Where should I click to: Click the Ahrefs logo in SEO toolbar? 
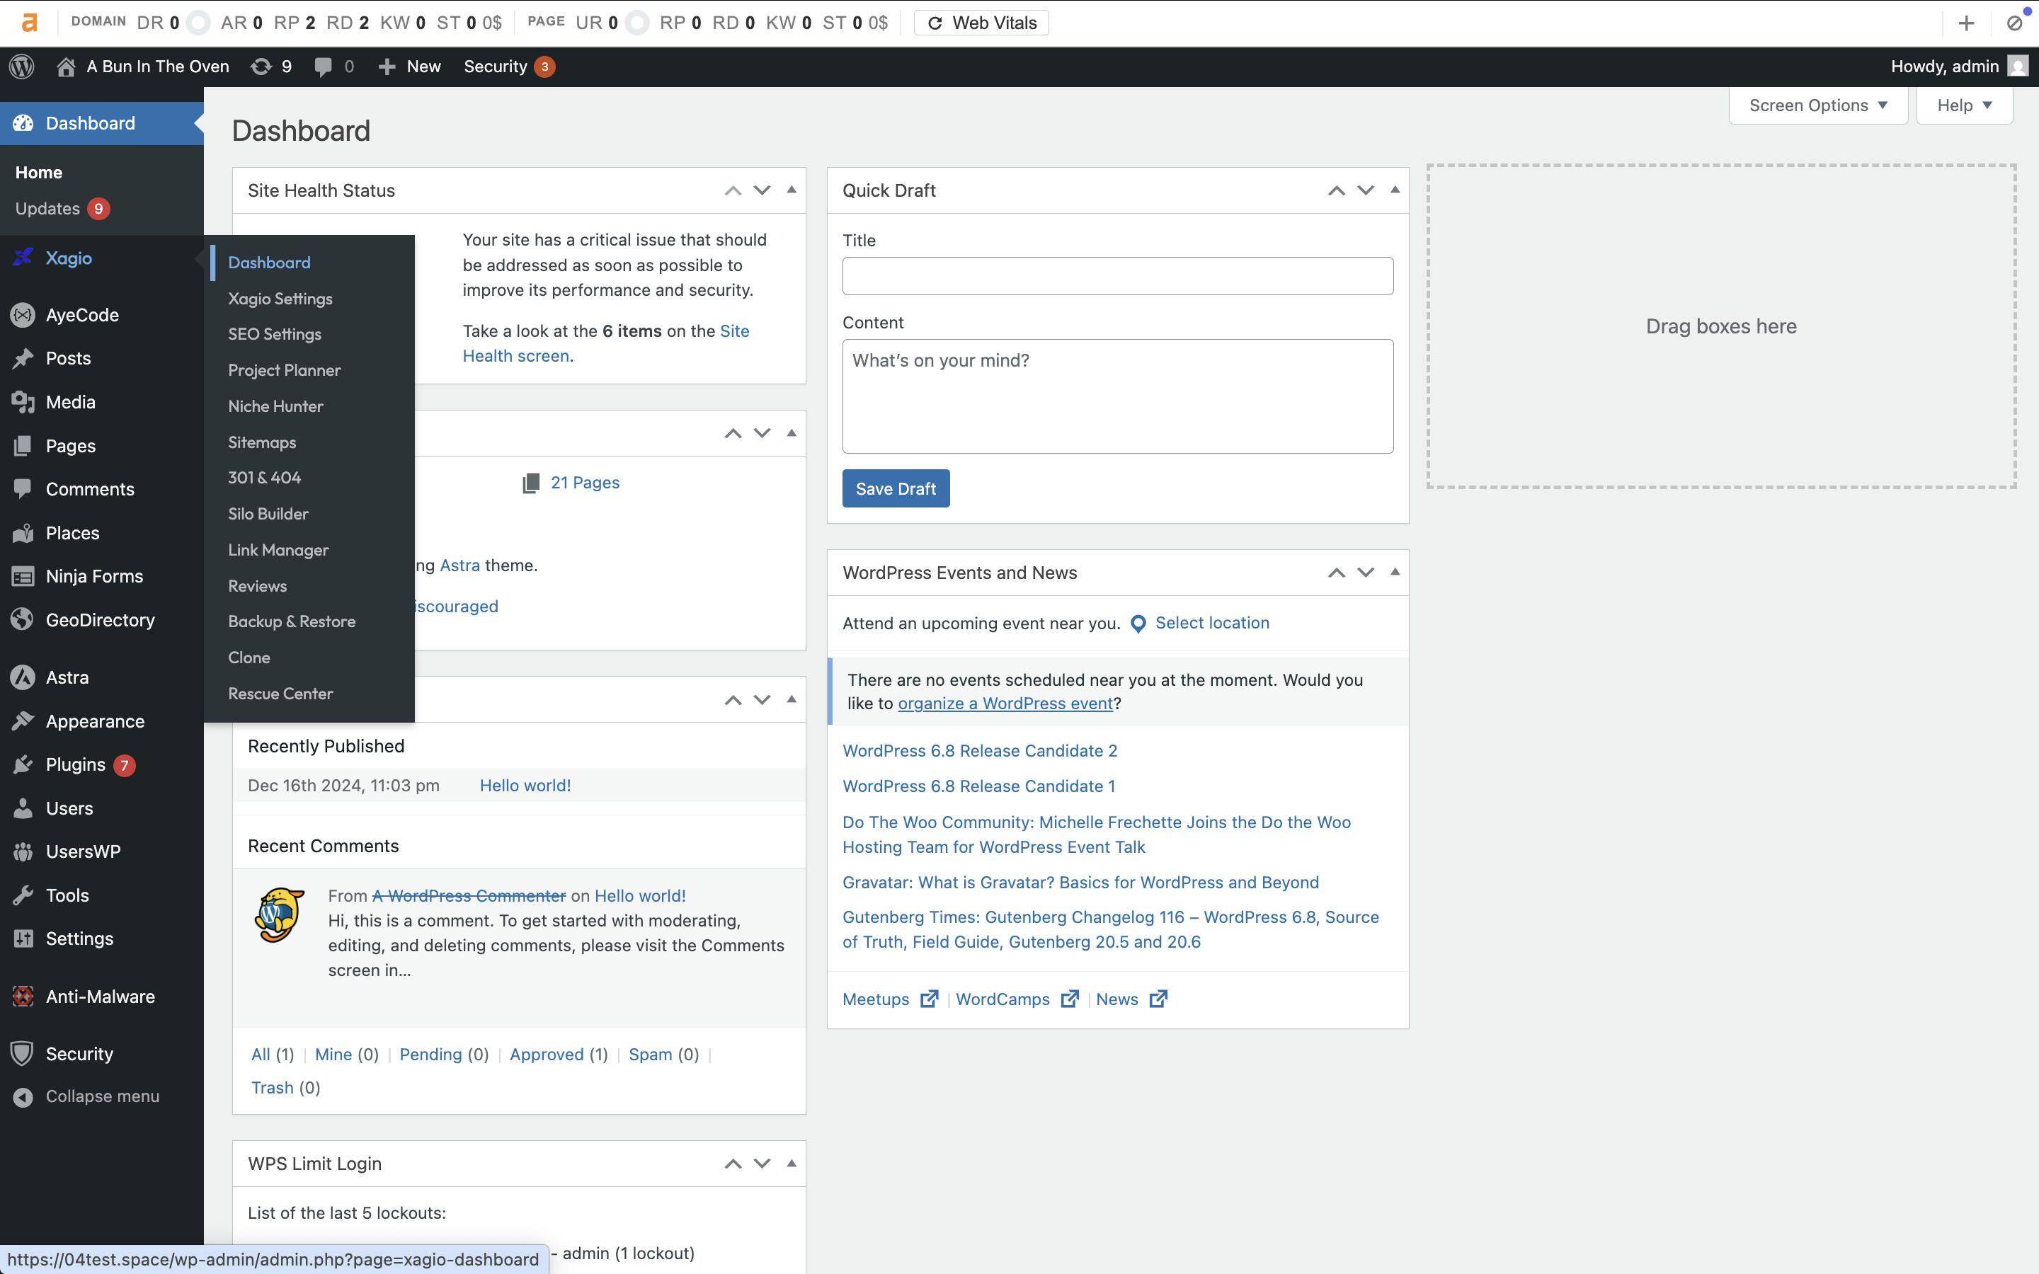pos(28,23)
